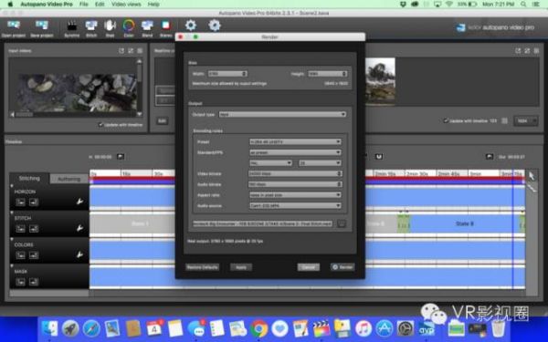This screenshot has width=548, height=342.
Task: Click the Restore Defaults button
Action: click(x=203, y=267)
